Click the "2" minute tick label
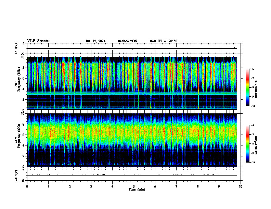The width and height of the screenshot is (271, 209). tap(70, 186)
